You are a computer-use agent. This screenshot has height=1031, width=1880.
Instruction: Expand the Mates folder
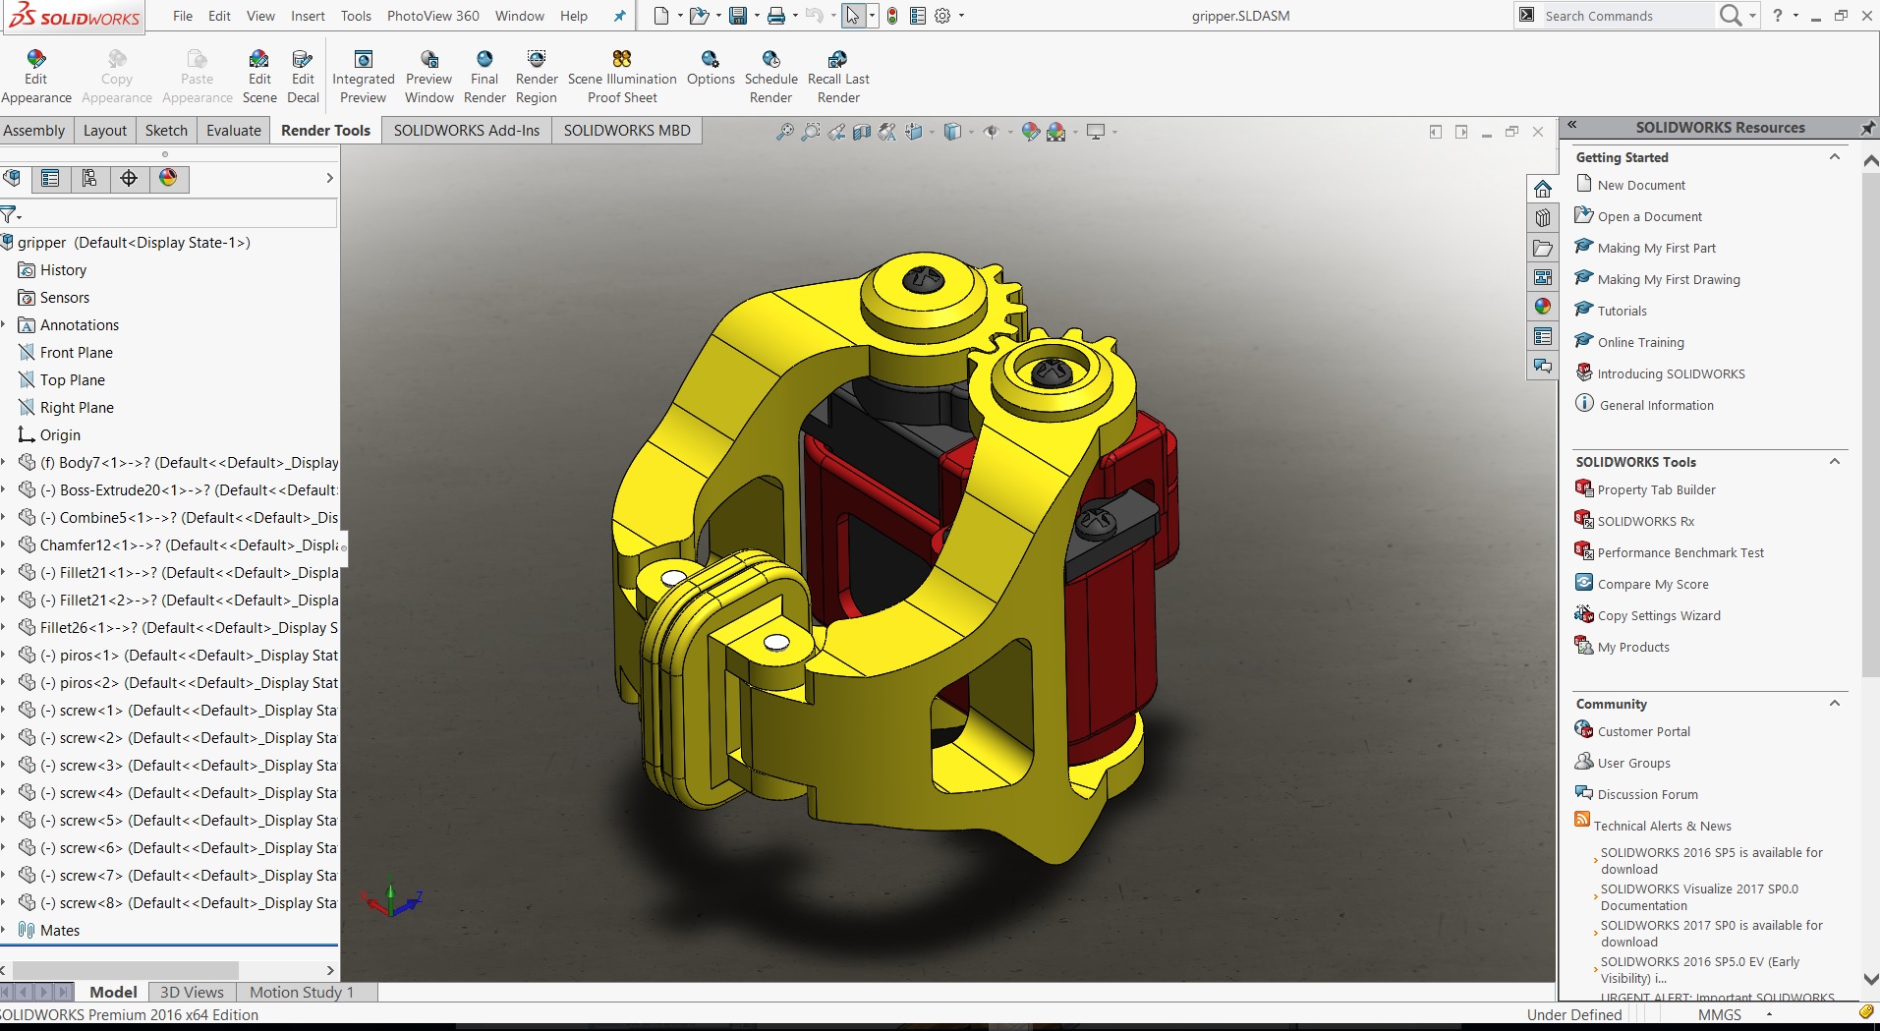tap(4, 930)
